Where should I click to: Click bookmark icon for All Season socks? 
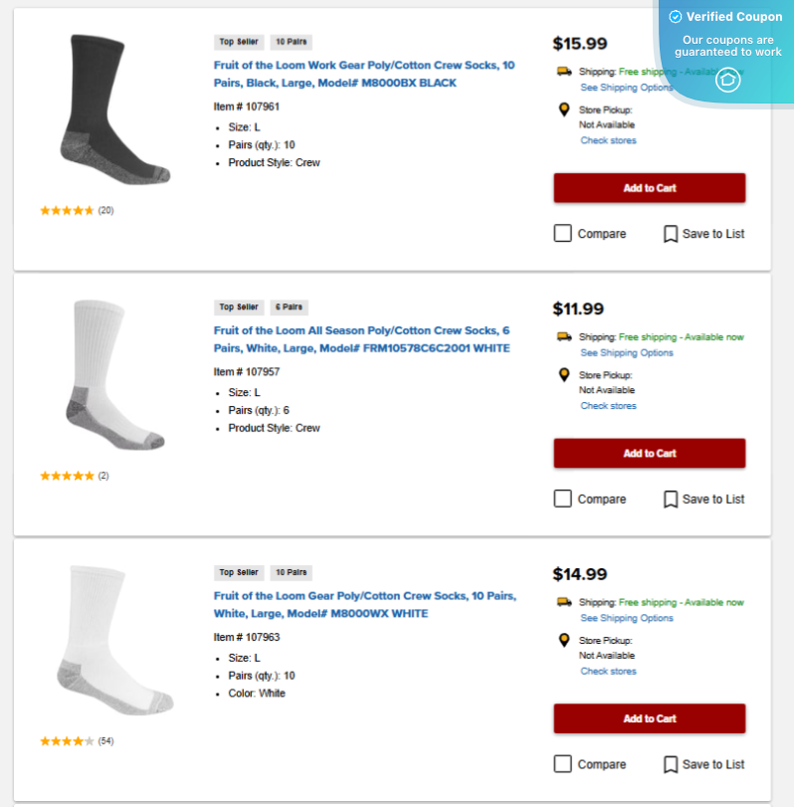(671, 499)
